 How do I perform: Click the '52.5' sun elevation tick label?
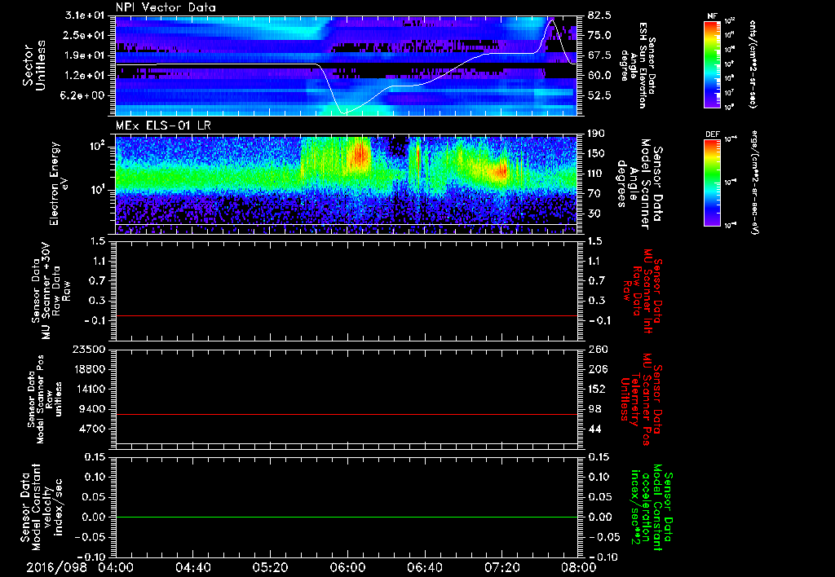tap(599, 95)
